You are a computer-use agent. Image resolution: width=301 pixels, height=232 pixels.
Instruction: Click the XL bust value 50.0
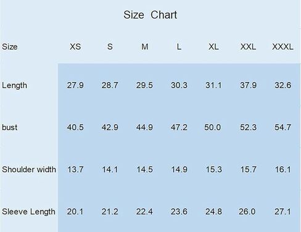[213, 127]
